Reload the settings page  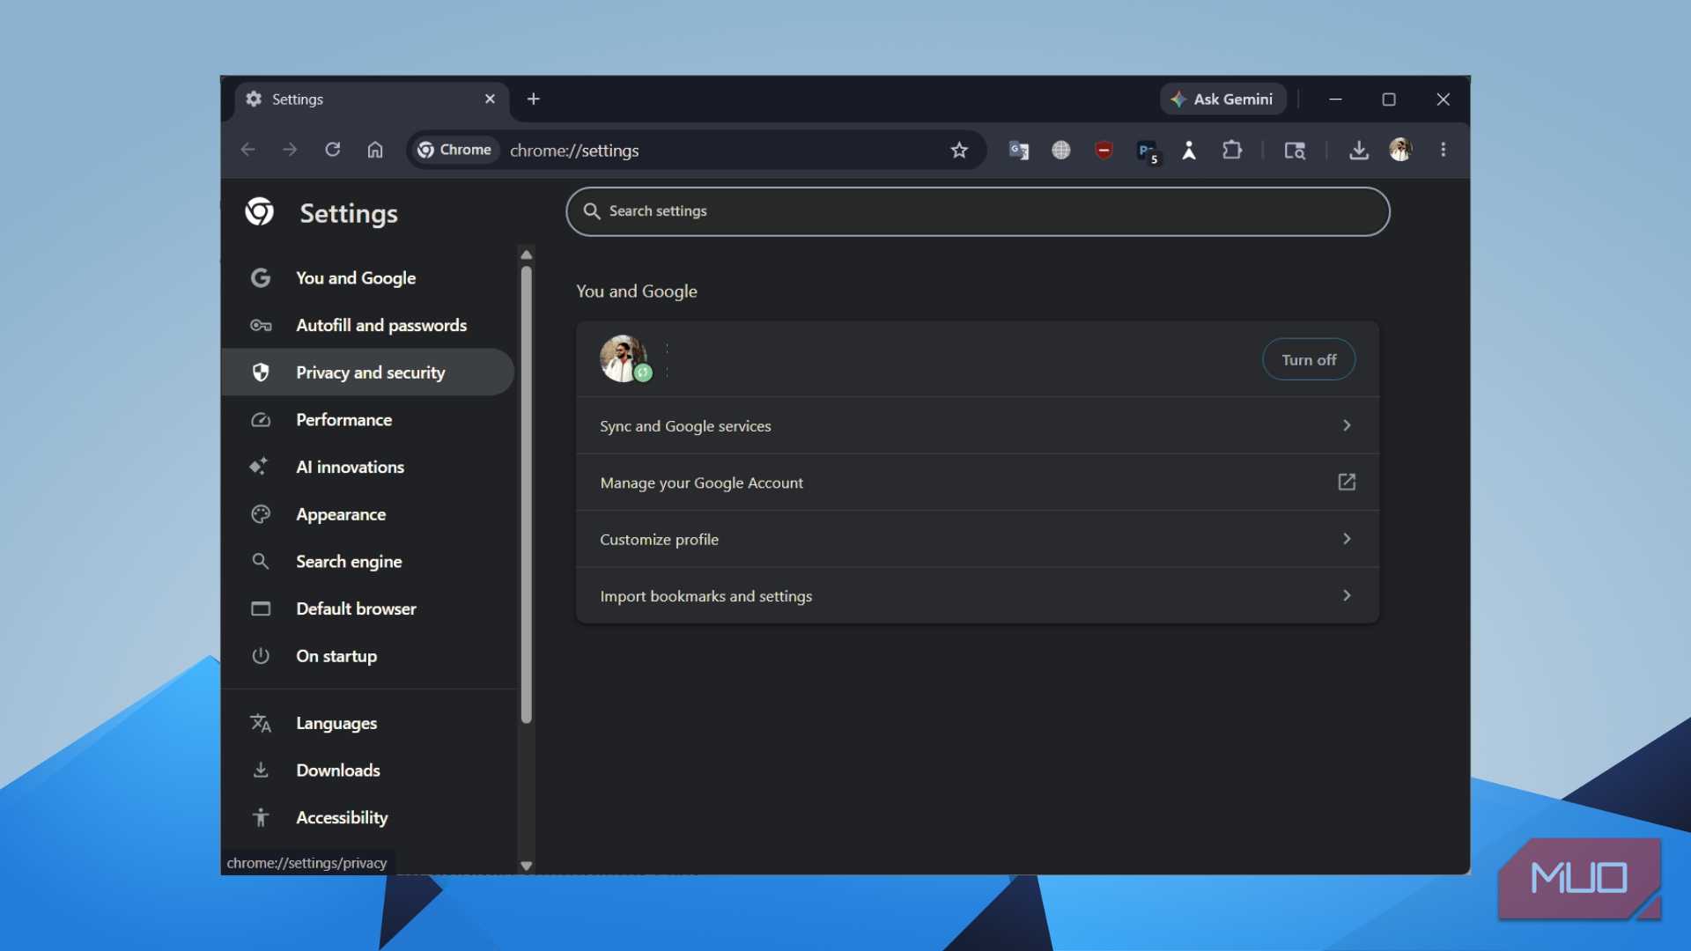click(x=332, y=150)
